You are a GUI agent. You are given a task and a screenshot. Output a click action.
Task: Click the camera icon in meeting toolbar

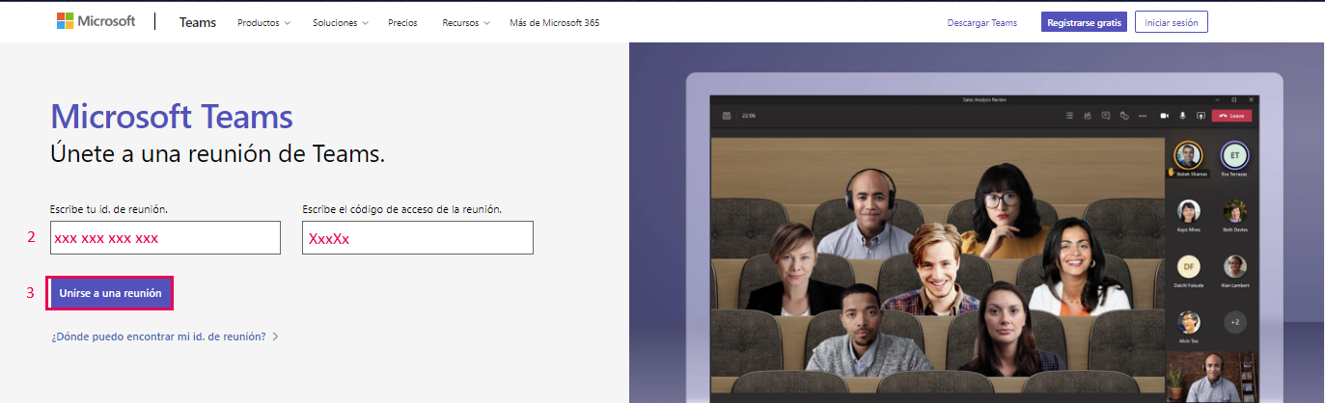[x=1165, y=116]
